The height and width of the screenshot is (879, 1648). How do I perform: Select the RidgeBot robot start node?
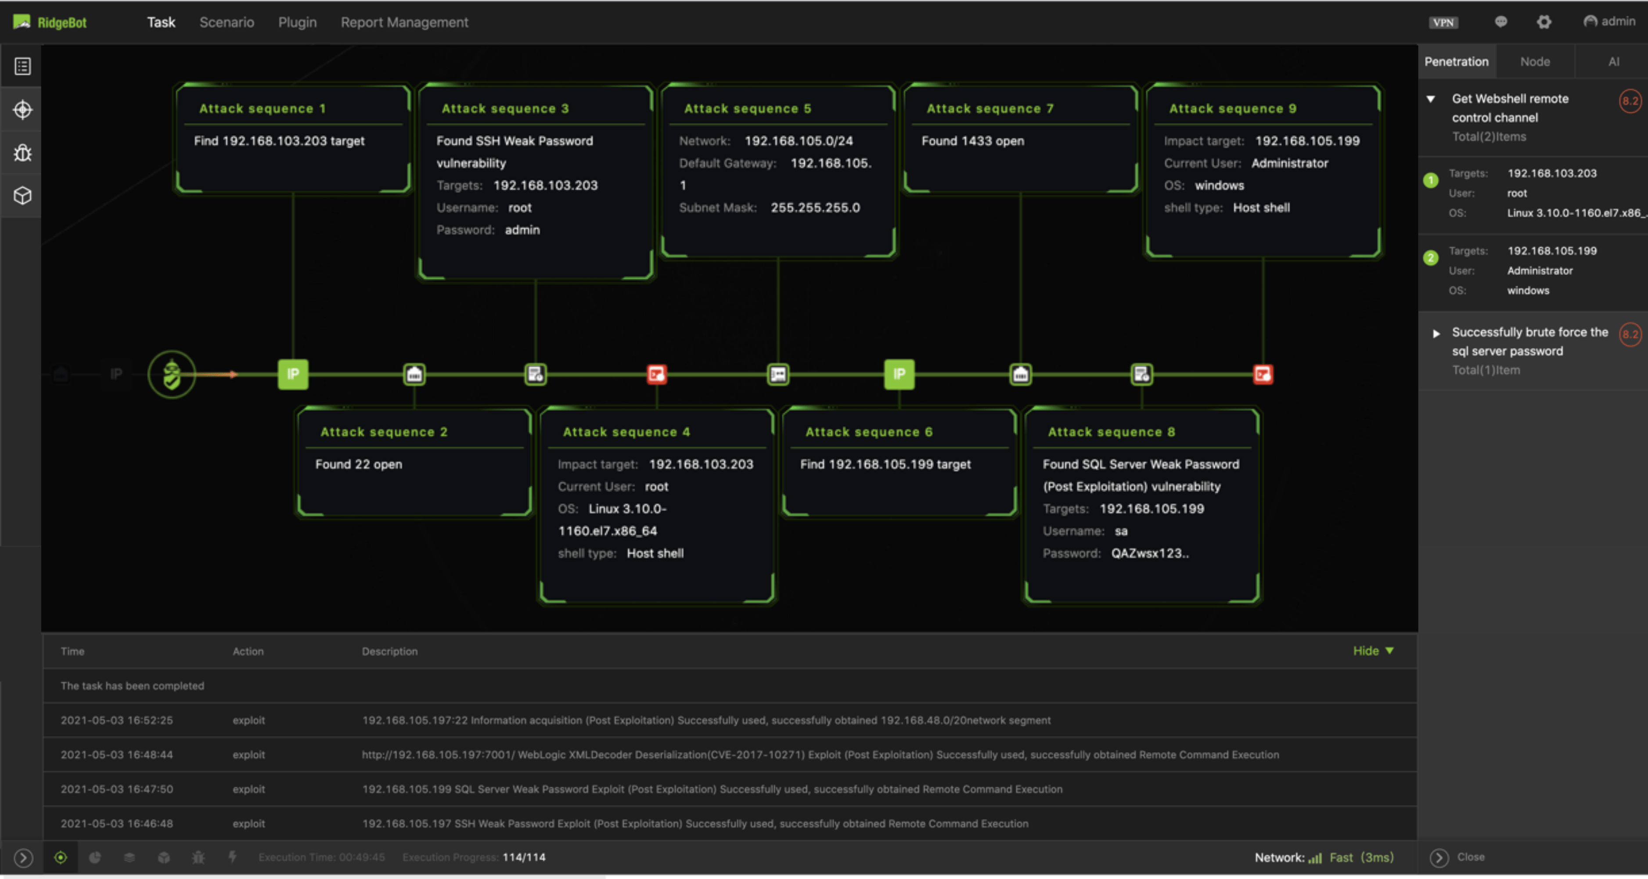pyautogui.click(x=172, y=374)
